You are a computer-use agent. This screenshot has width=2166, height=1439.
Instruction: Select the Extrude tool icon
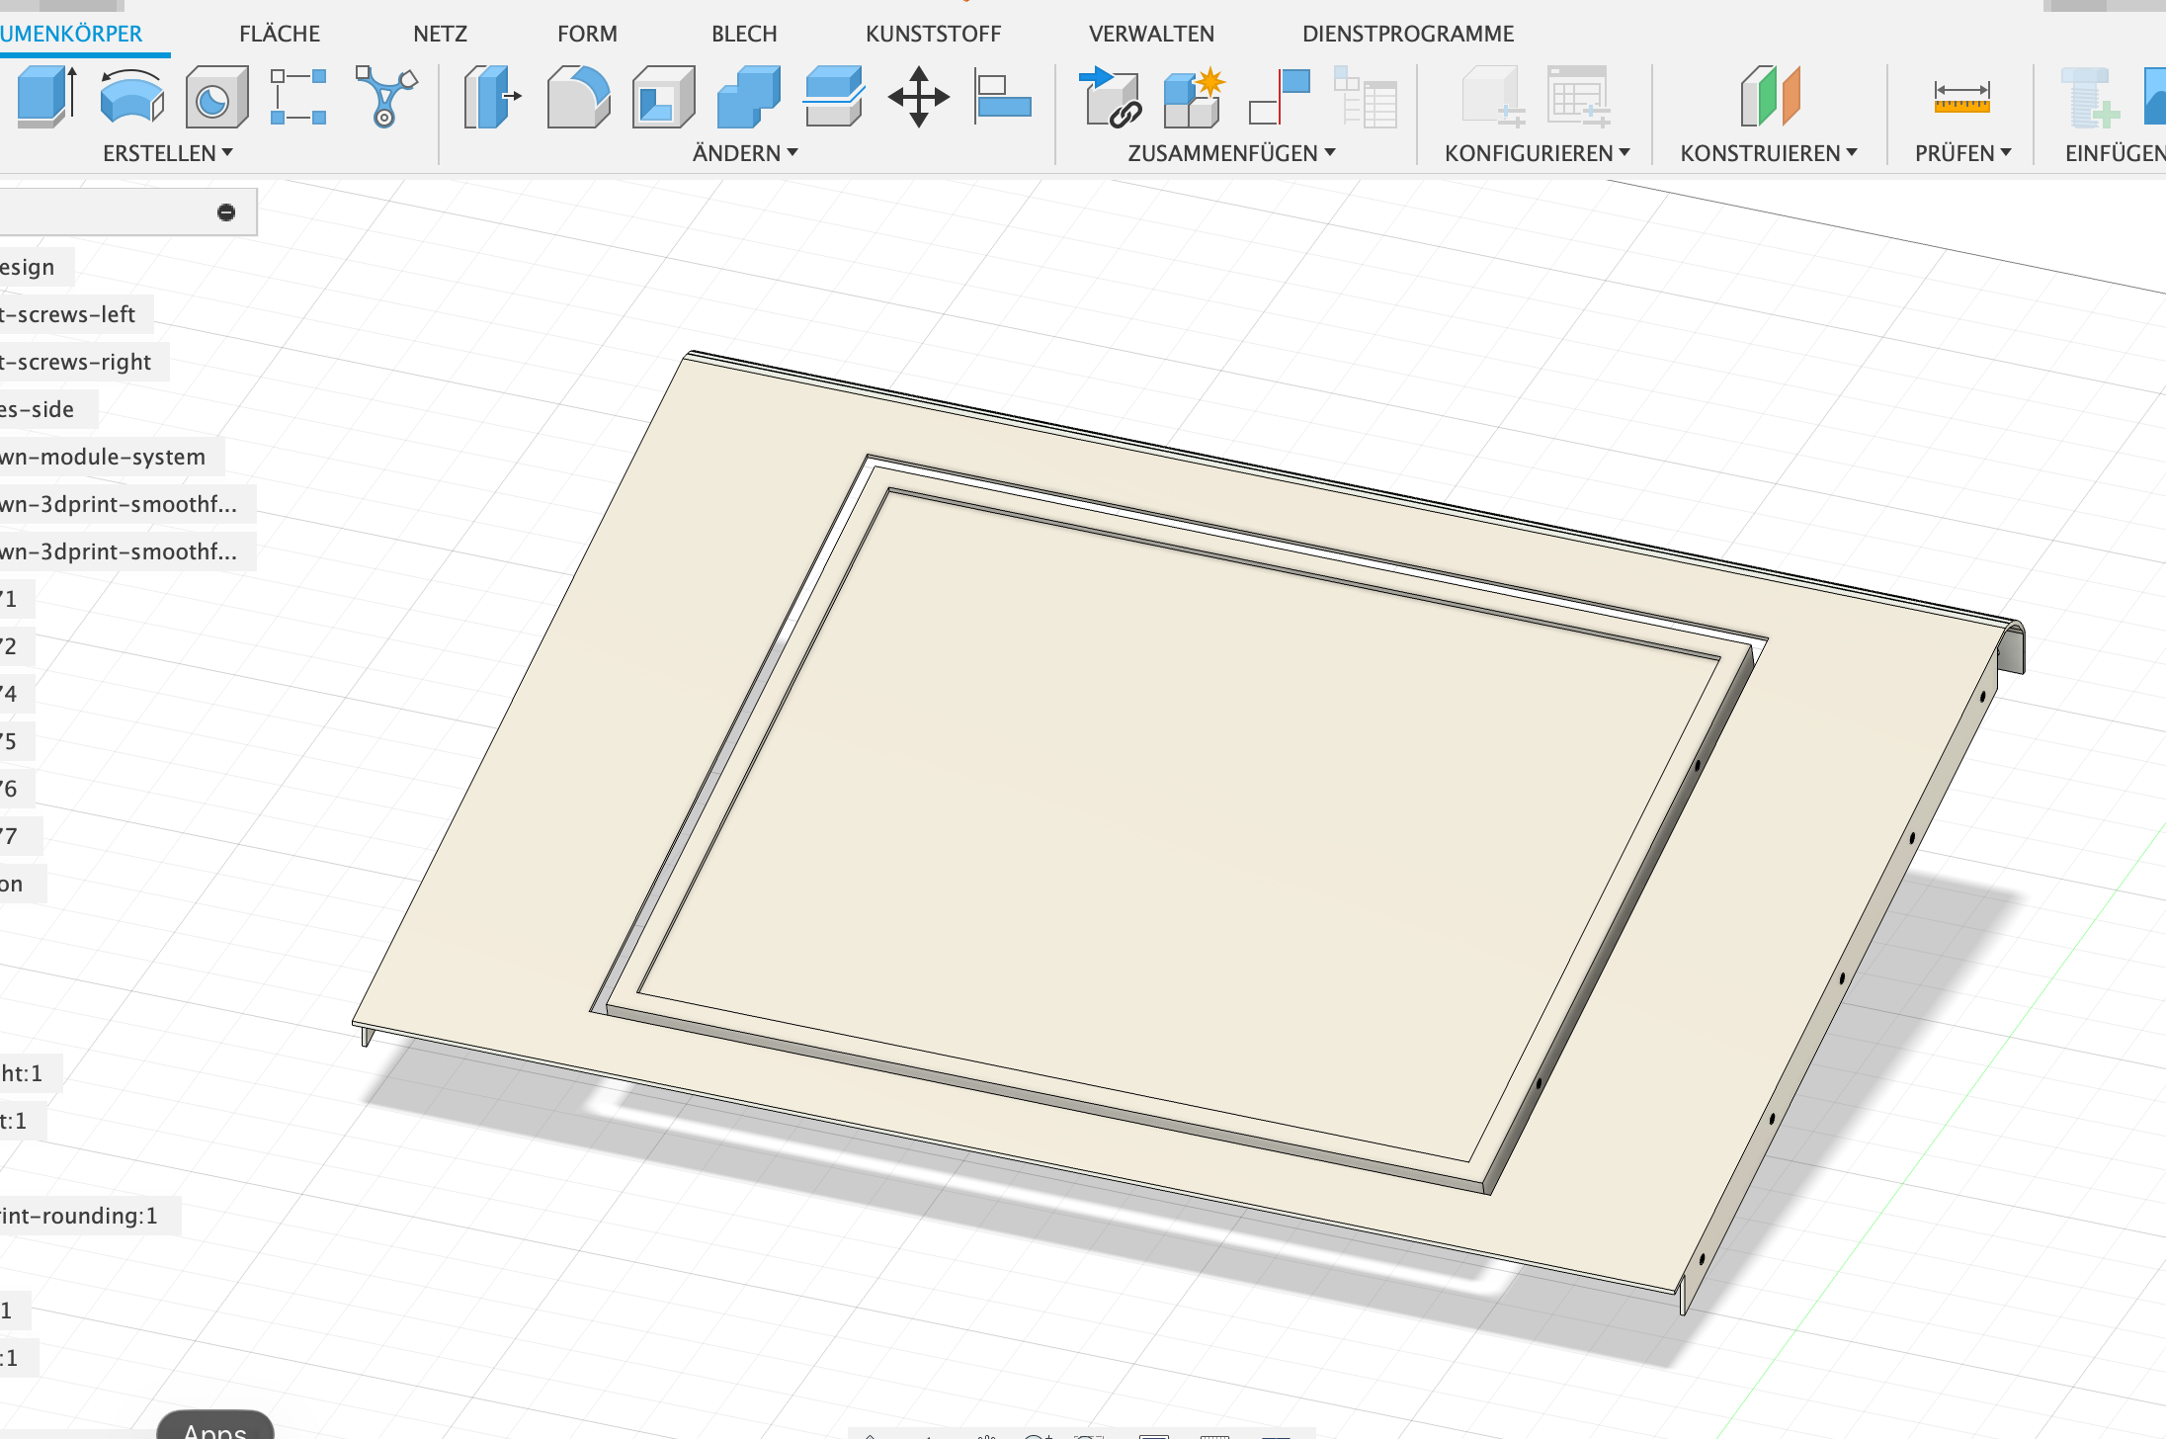(x=46, y=96)
